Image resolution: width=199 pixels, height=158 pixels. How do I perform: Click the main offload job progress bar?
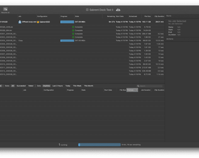(67, 22)
